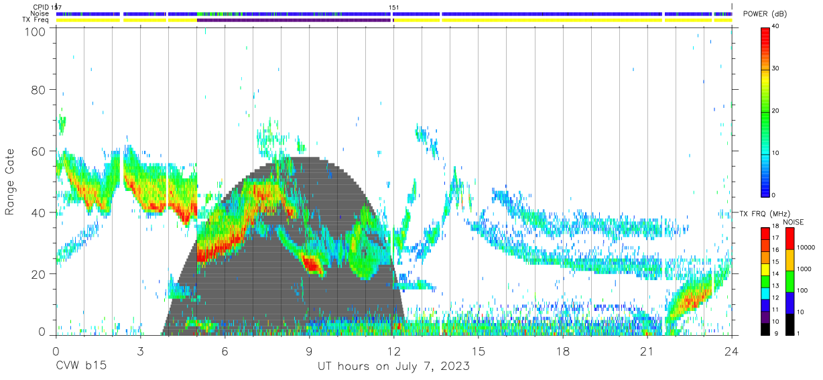The width and height of the screenshot is (823, 380).
Task: Click the 30 tick on POWER colorbar
Action: (x=777, y=68)
